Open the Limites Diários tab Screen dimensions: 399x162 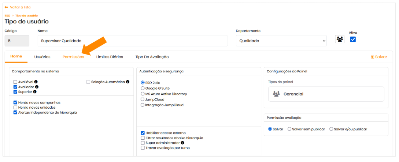pyautogui.click(x=110, y=57)
